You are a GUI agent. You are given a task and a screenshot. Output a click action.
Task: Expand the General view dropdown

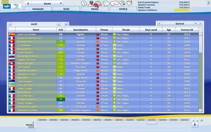click(180, 24)
